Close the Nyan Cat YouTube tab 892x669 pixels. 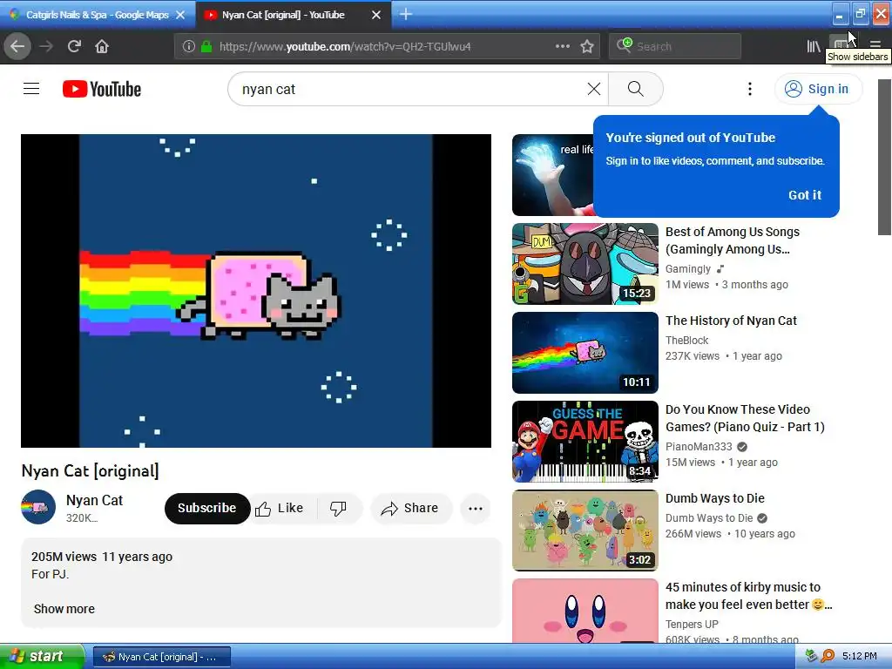[376, 15]
